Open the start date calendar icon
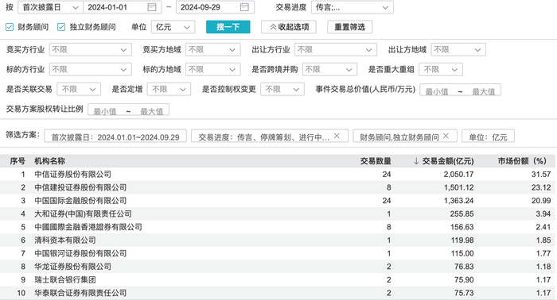This screenshot has width=557, height=300. (x=152, y=7)
